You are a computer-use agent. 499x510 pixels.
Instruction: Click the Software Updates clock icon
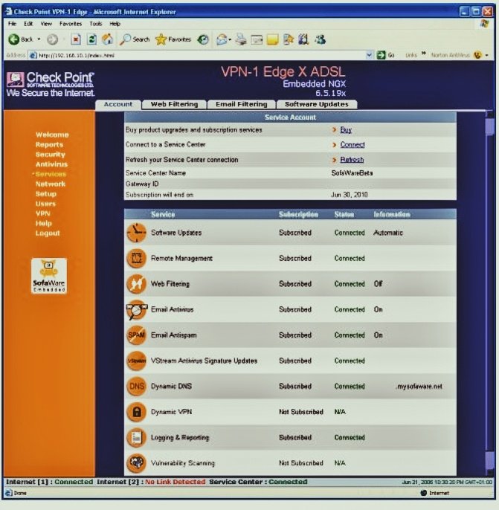(x=136, y=233)
